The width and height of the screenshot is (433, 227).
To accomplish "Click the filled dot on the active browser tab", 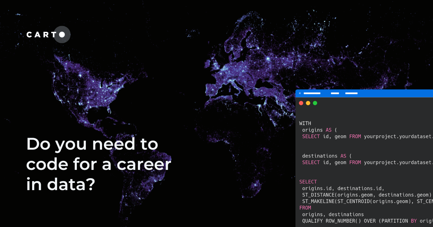I will tap(300, 93).
